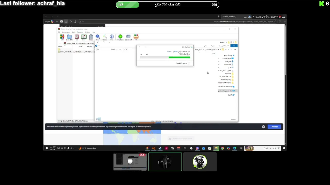This screenshot has height=185, width=330.
Task: Click the browser downloads arrow icon
Action: click(66, 22)
